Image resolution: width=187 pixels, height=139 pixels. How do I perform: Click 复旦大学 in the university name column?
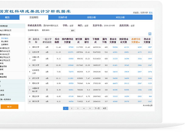click(36, 97)
